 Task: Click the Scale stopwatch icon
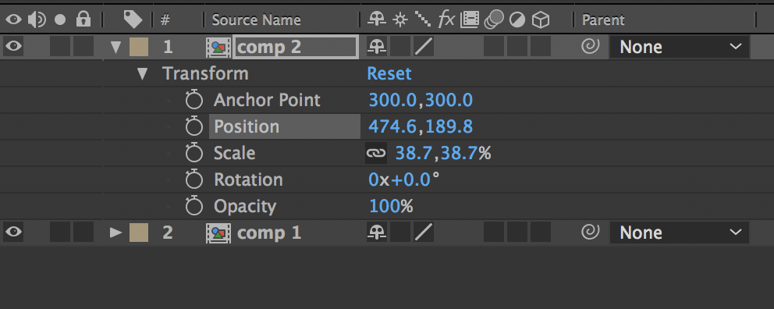pos(194,153)
